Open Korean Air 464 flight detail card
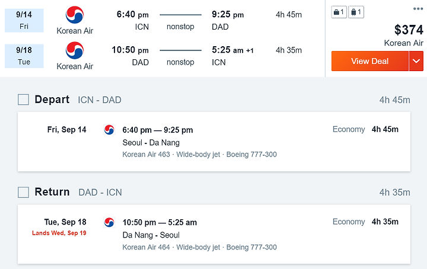This screenshot has width=427, height=269. pyautogui.click(x=214, y=234)
